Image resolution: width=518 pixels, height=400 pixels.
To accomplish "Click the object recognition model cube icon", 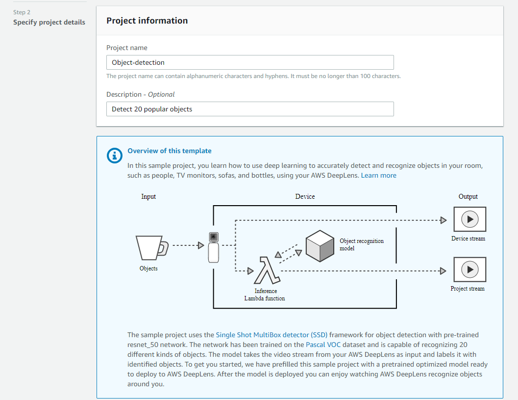I will (320, 245).
